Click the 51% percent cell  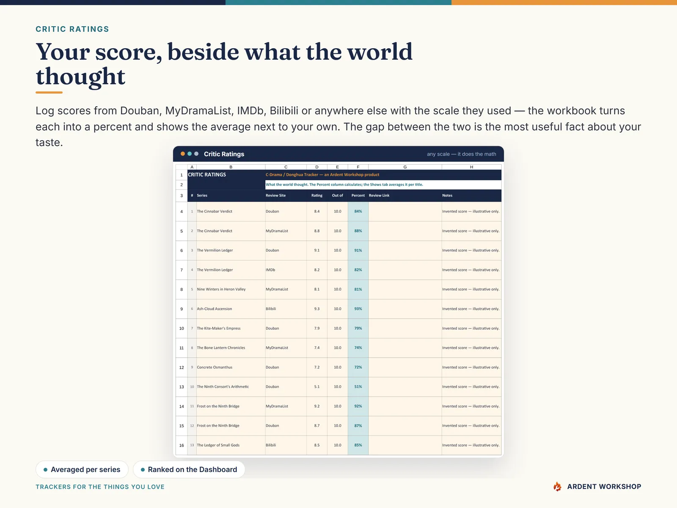[358, 387]
